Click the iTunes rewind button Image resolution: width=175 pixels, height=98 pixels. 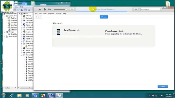(40, 9)
